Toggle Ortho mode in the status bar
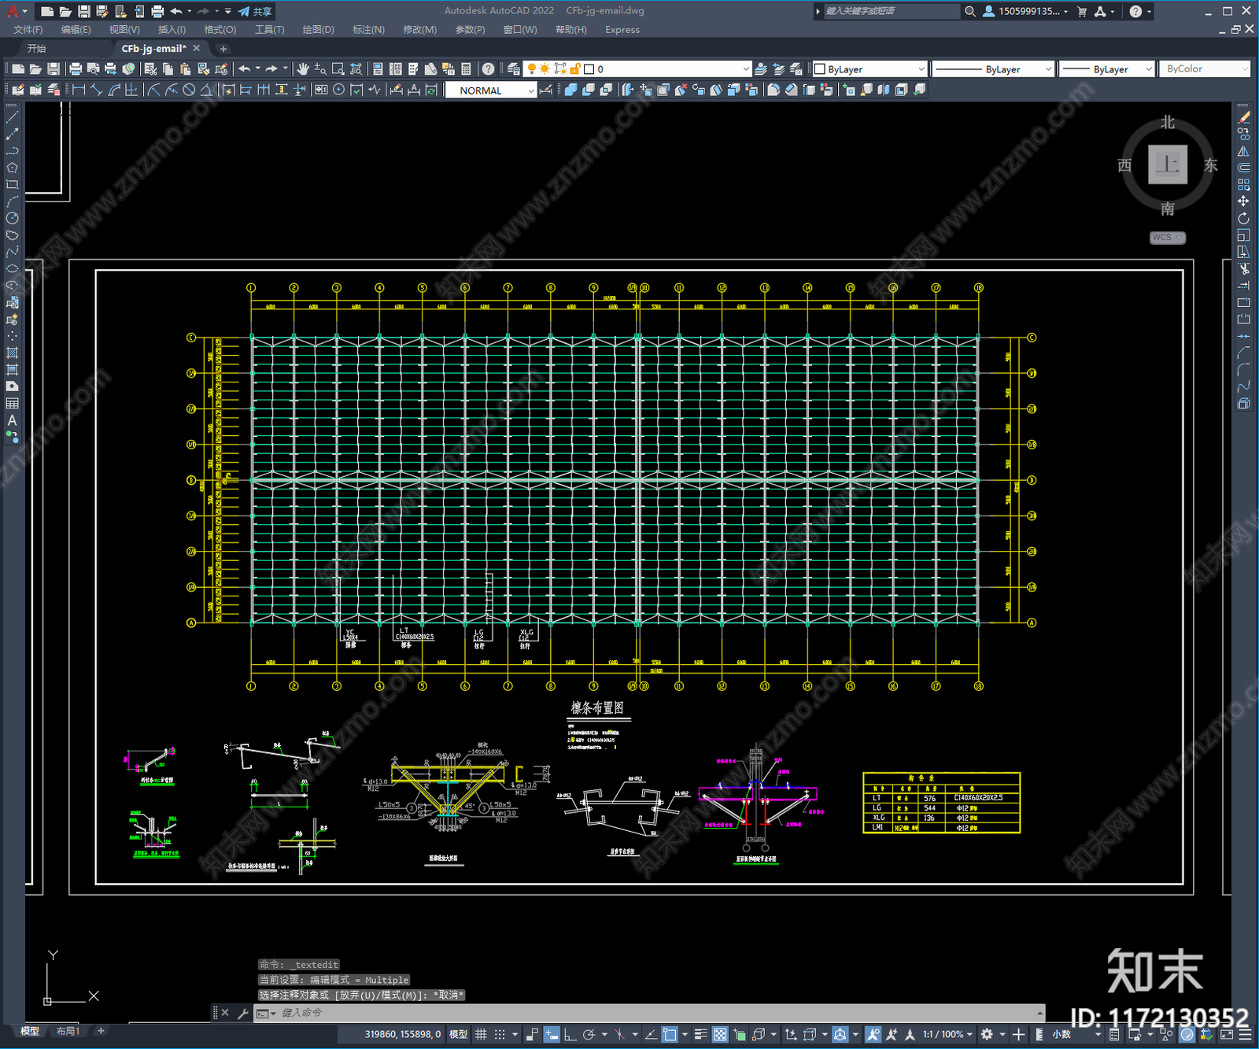This screenshot has height=1049, width=1259. point(570,1034)
